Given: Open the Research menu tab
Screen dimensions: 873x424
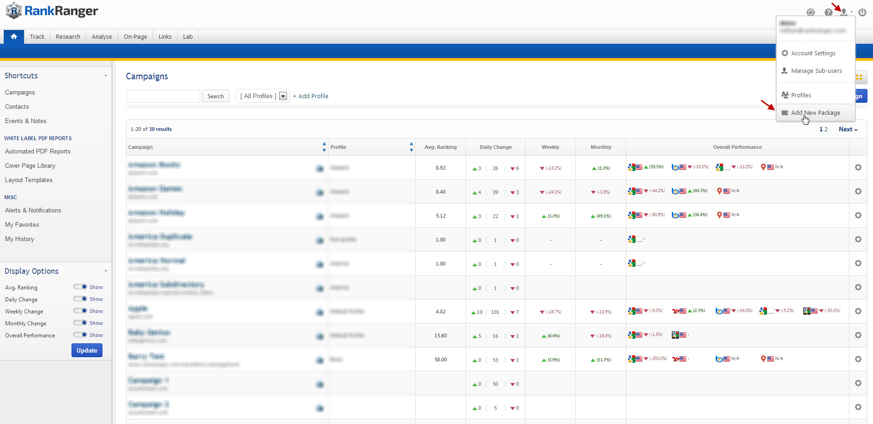Looking at the screenshot, I should tap(68, 36).
